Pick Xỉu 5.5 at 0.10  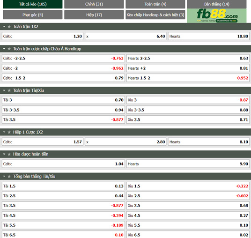(x=188, y=225)
